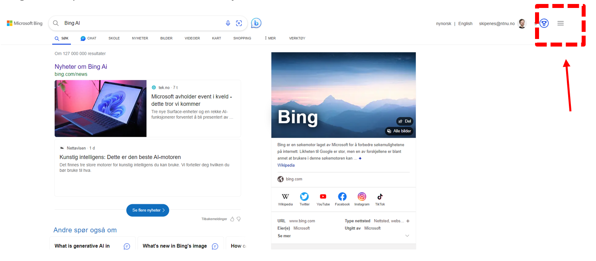The height and width of the screenshot is (261, 596).
Task: Switch language to nynorsk
Action: [444, 23]
